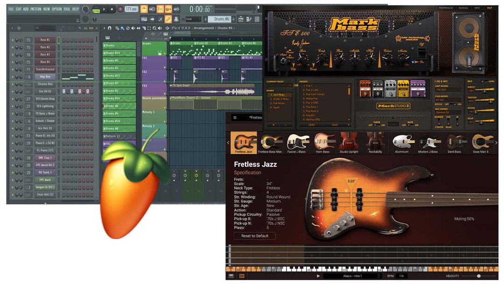The height and width of the screenshot is (284, 504).
Task: Click the link icon in FL toolbar
Action: (168, 19)
